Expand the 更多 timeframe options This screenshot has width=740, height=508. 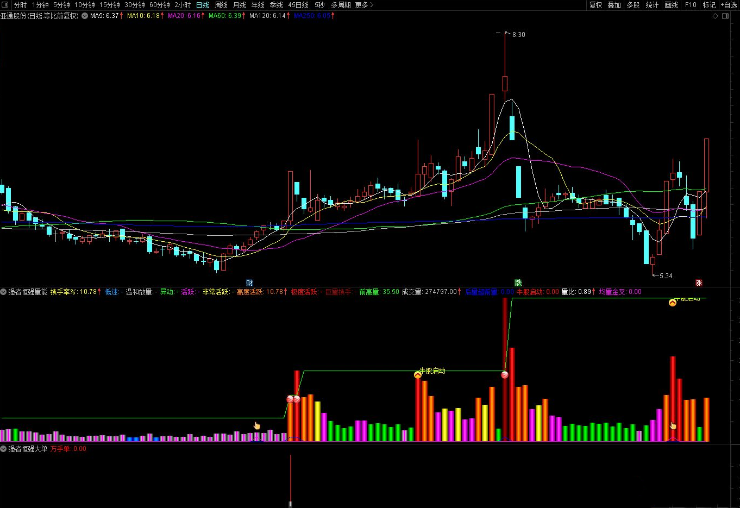[364, 5]
